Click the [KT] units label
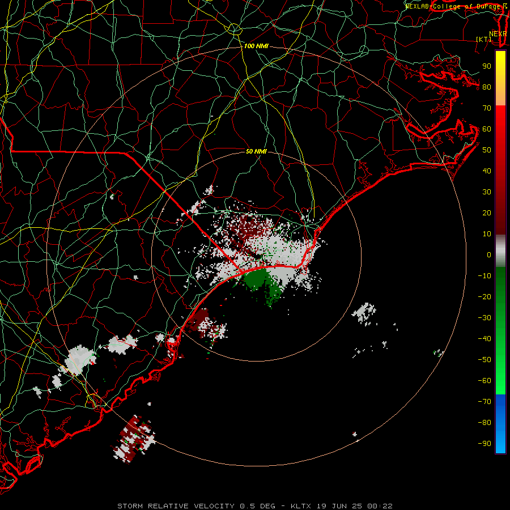 point(484,39)
